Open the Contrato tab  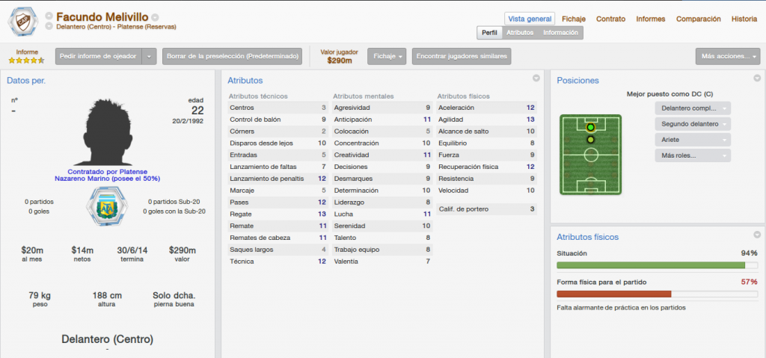[610, 19]
